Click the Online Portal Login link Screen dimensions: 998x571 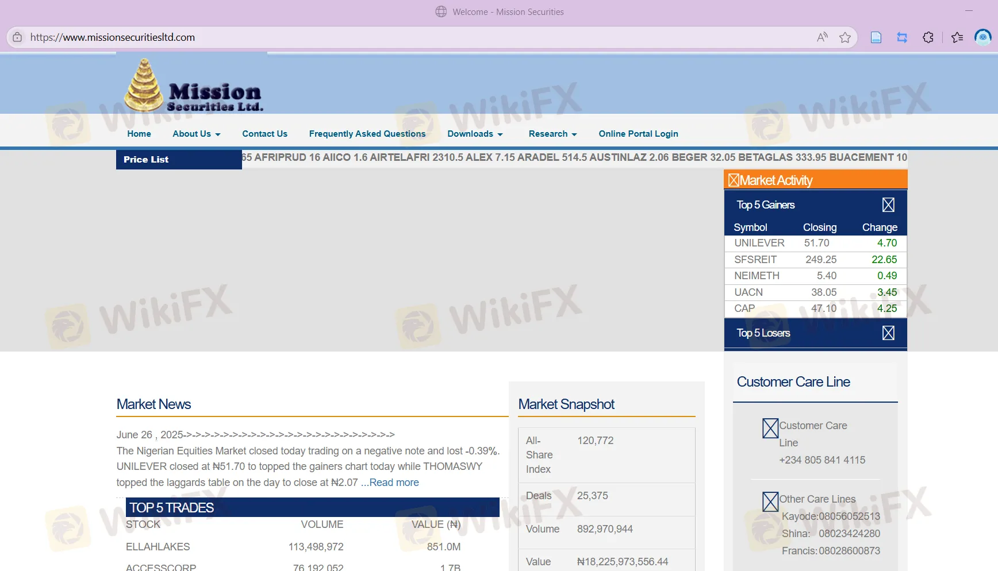coord(638,134)
